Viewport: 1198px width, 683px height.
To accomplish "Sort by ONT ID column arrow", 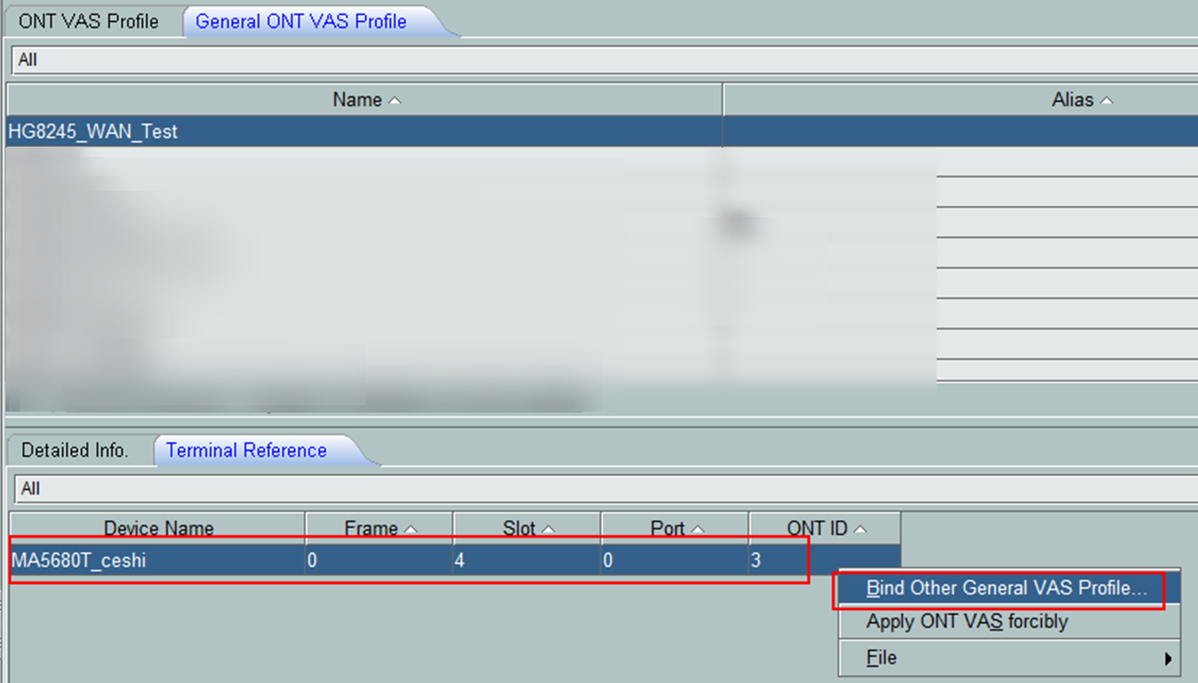I will [861, 530].
